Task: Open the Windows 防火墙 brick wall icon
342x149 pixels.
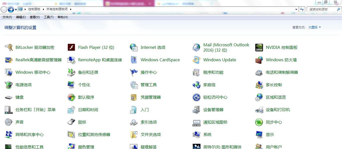Action: [259, 60]
